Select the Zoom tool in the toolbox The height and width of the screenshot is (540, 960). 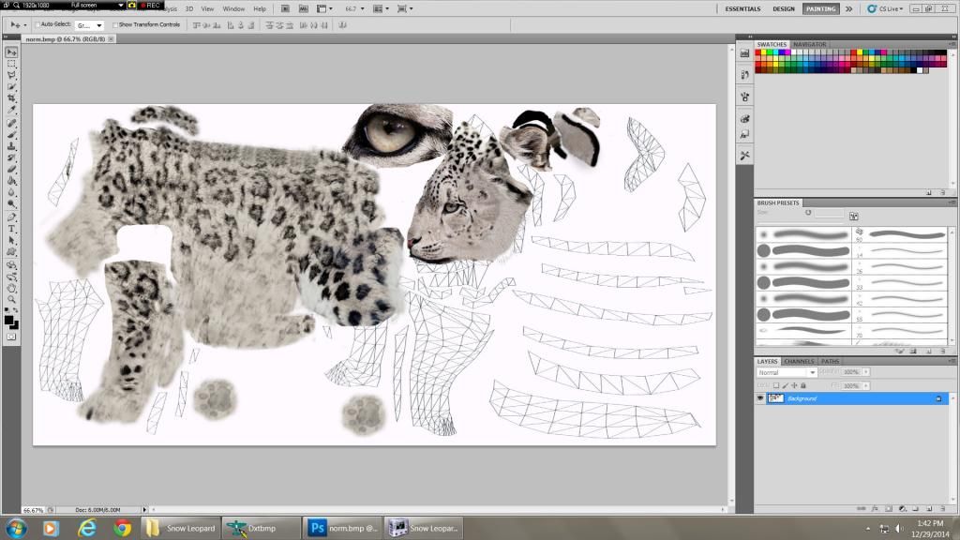11,299
